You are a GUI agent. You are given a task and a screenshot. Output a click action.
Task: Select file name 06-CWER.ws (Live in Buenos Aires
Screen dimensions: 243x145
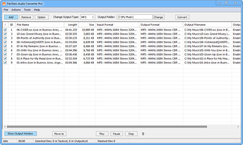(x=39, y=30)
